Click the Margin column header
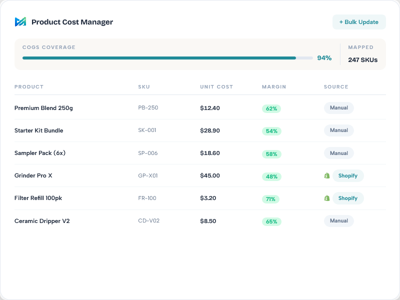Image resolution: width=400 pixels, height=300 pixels. 274,87
